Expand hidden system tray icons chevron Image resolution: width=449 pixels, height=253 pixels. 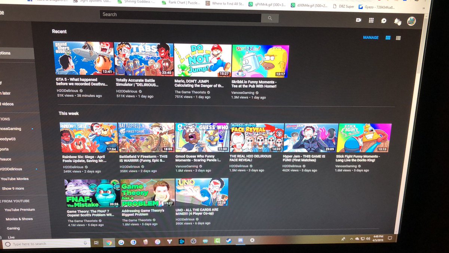coord(351,239)
